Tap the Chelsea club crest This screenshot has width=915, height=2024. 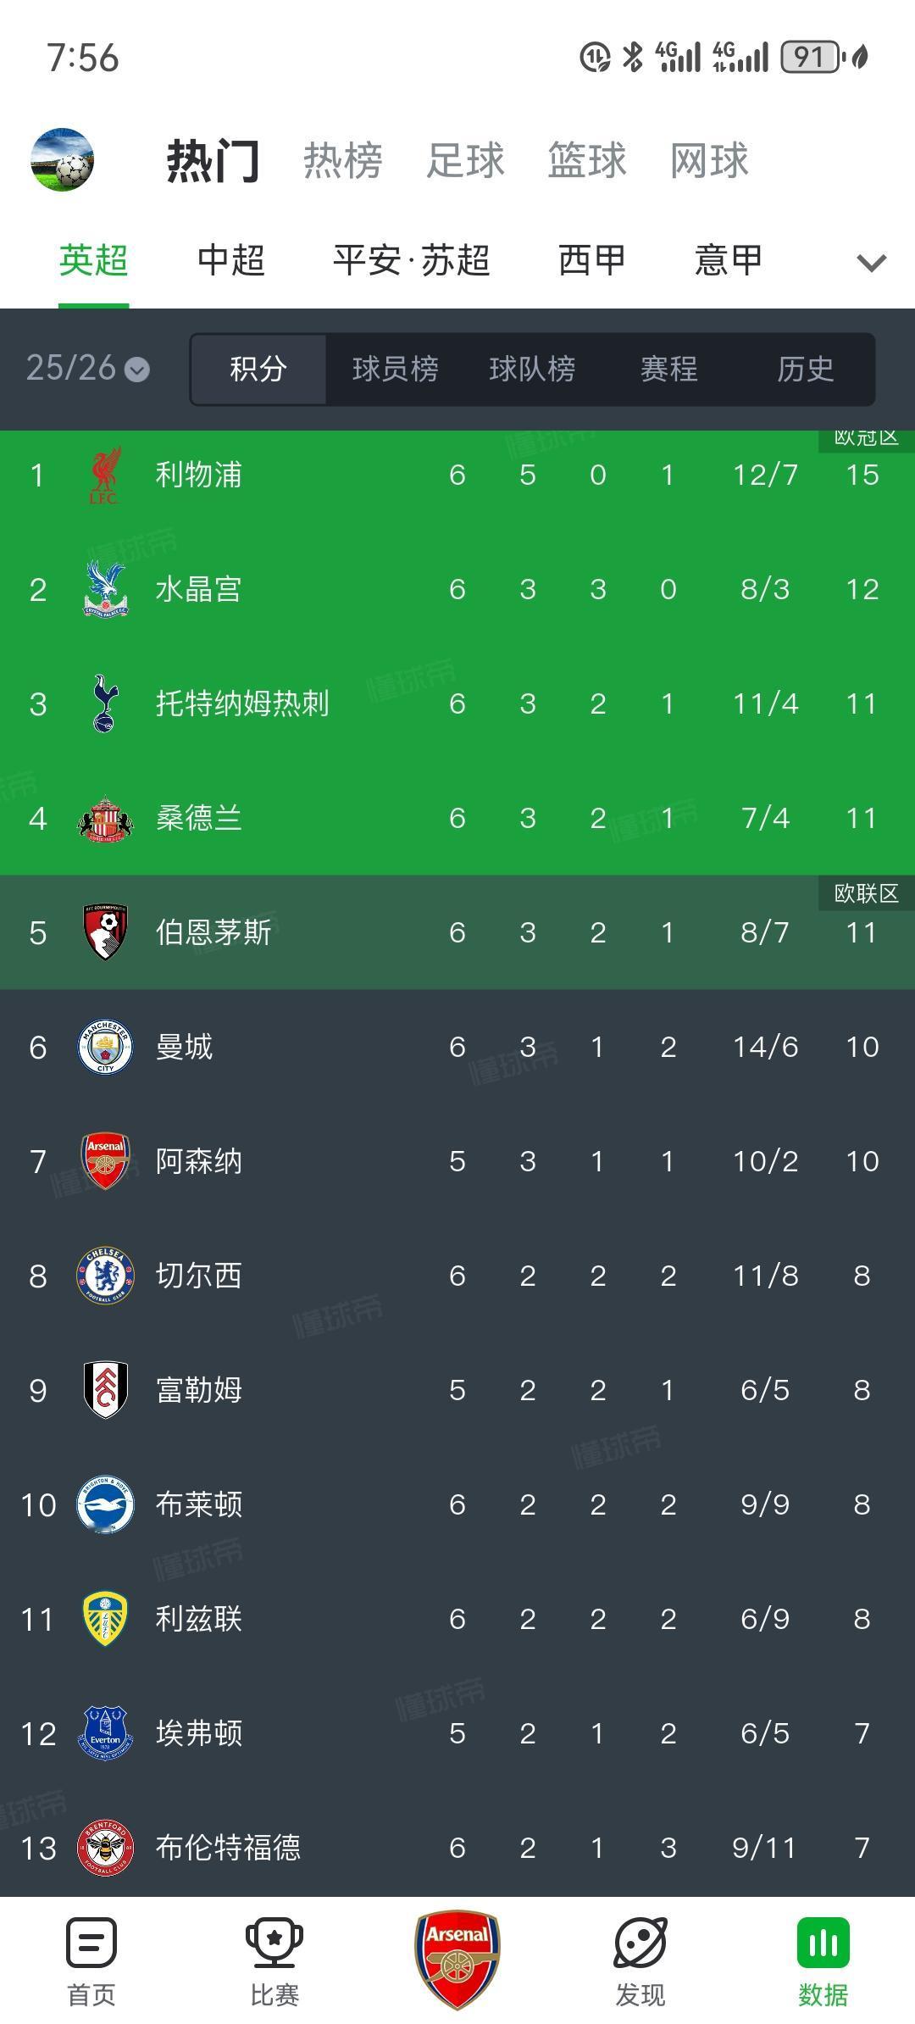pos(105,1276)
